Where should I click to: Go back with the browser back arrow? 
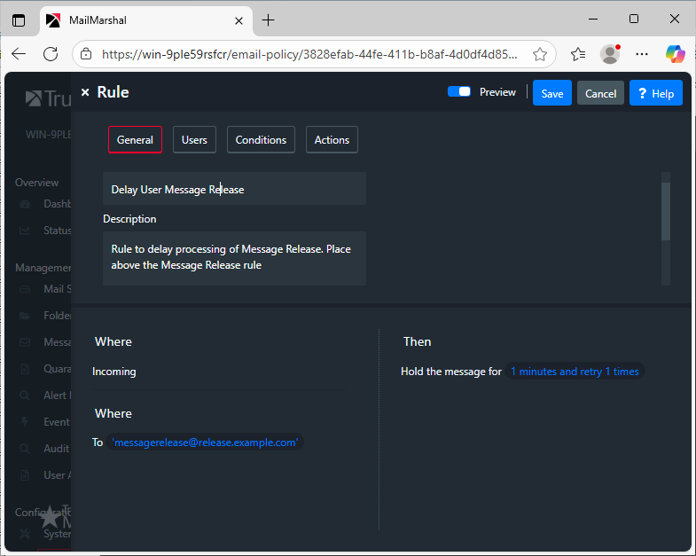[x=19, y=54]
